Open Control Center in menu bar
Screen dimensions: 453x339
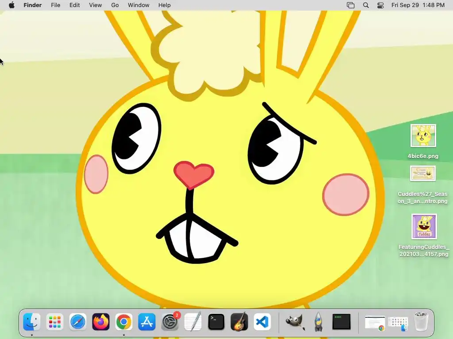click(x=380, y=5)
